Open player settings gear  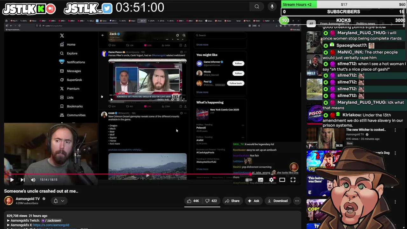(x=271, y=180)
